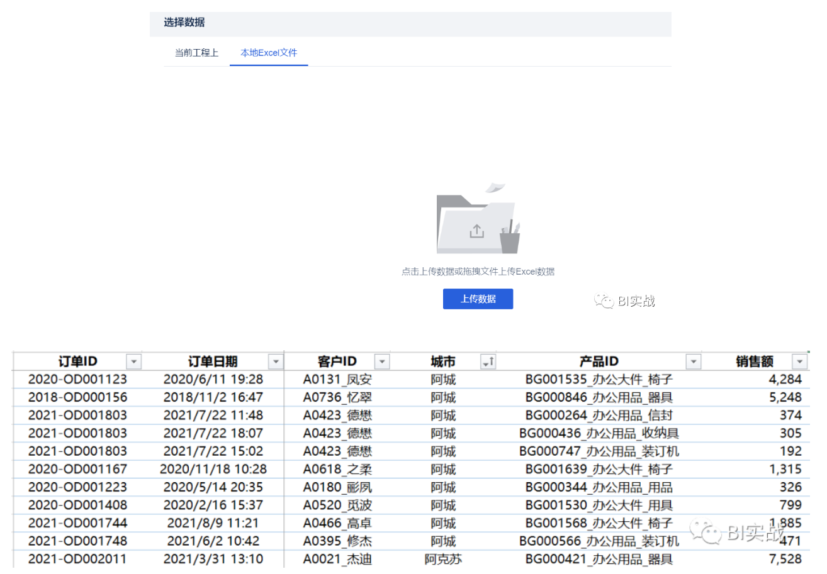Click customer cell A0395_修杰
This screenshot has height=574, width=827.
pyautogui.click(x=337, y=541)
